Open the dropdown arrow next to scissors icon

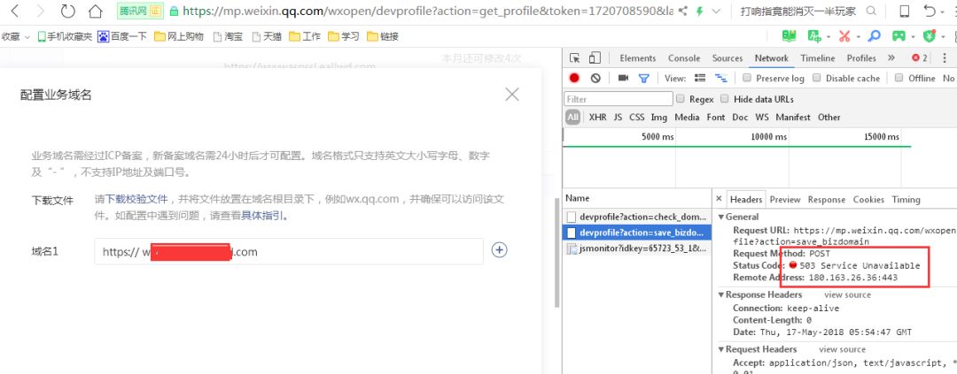pos(858,37)
